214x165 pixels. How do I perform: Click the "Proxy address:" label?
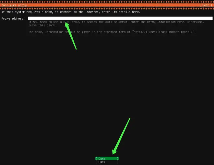click(13, 18)
